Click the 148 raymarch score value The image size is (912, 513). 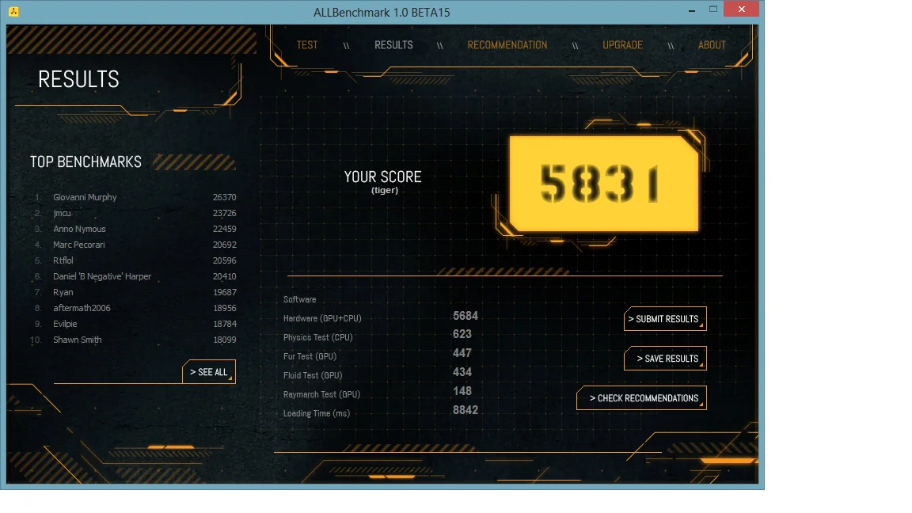pos(462,391)
